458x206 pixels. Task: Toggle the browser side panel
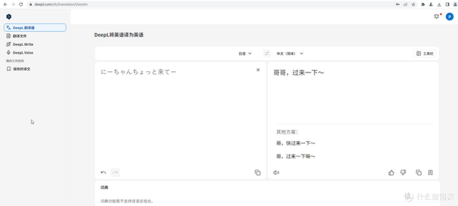coord(447,4)
